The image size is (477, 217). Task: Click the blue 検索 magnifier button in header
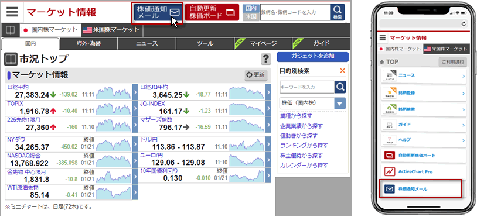pyautogui.click(x=338, y=12)
